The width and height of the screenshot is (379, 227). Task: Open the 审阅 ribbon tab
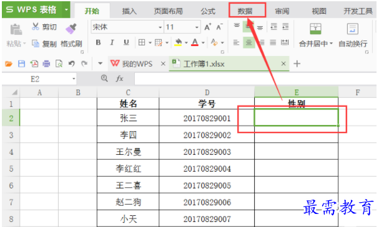(282, 11)
